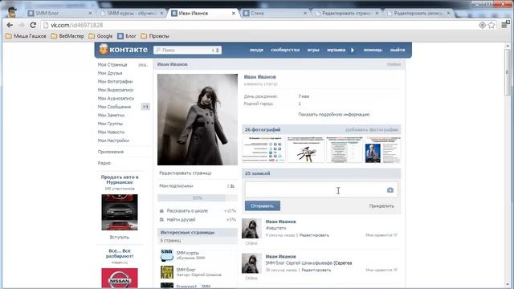Open the first photo thumbnail in 26 фотографий
The width and height of the screenshot is (514, 289).
click(x=263, y=150)
